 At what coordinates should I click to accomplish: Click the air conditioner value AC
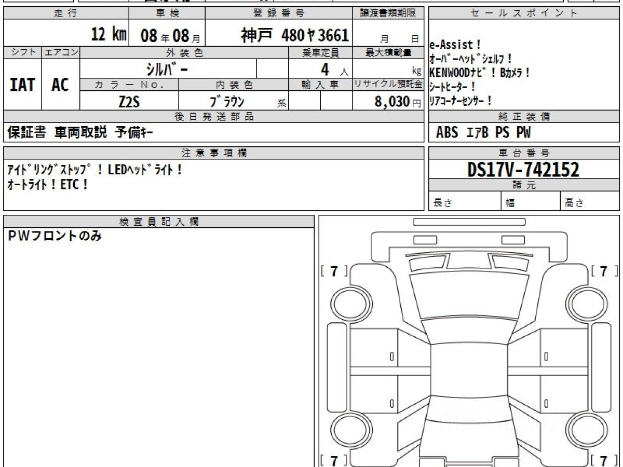click(x=60, y=85)
